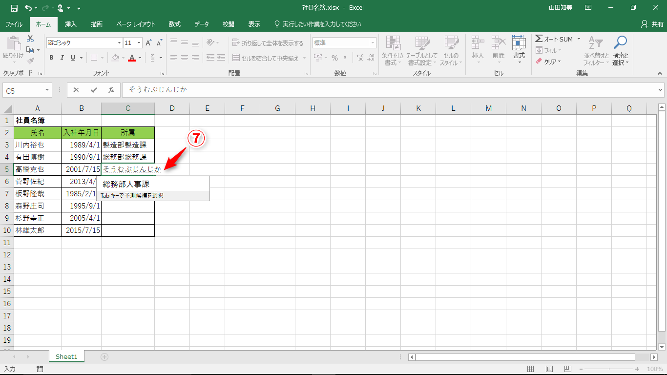Click the Orientation text angle icon

210,42
